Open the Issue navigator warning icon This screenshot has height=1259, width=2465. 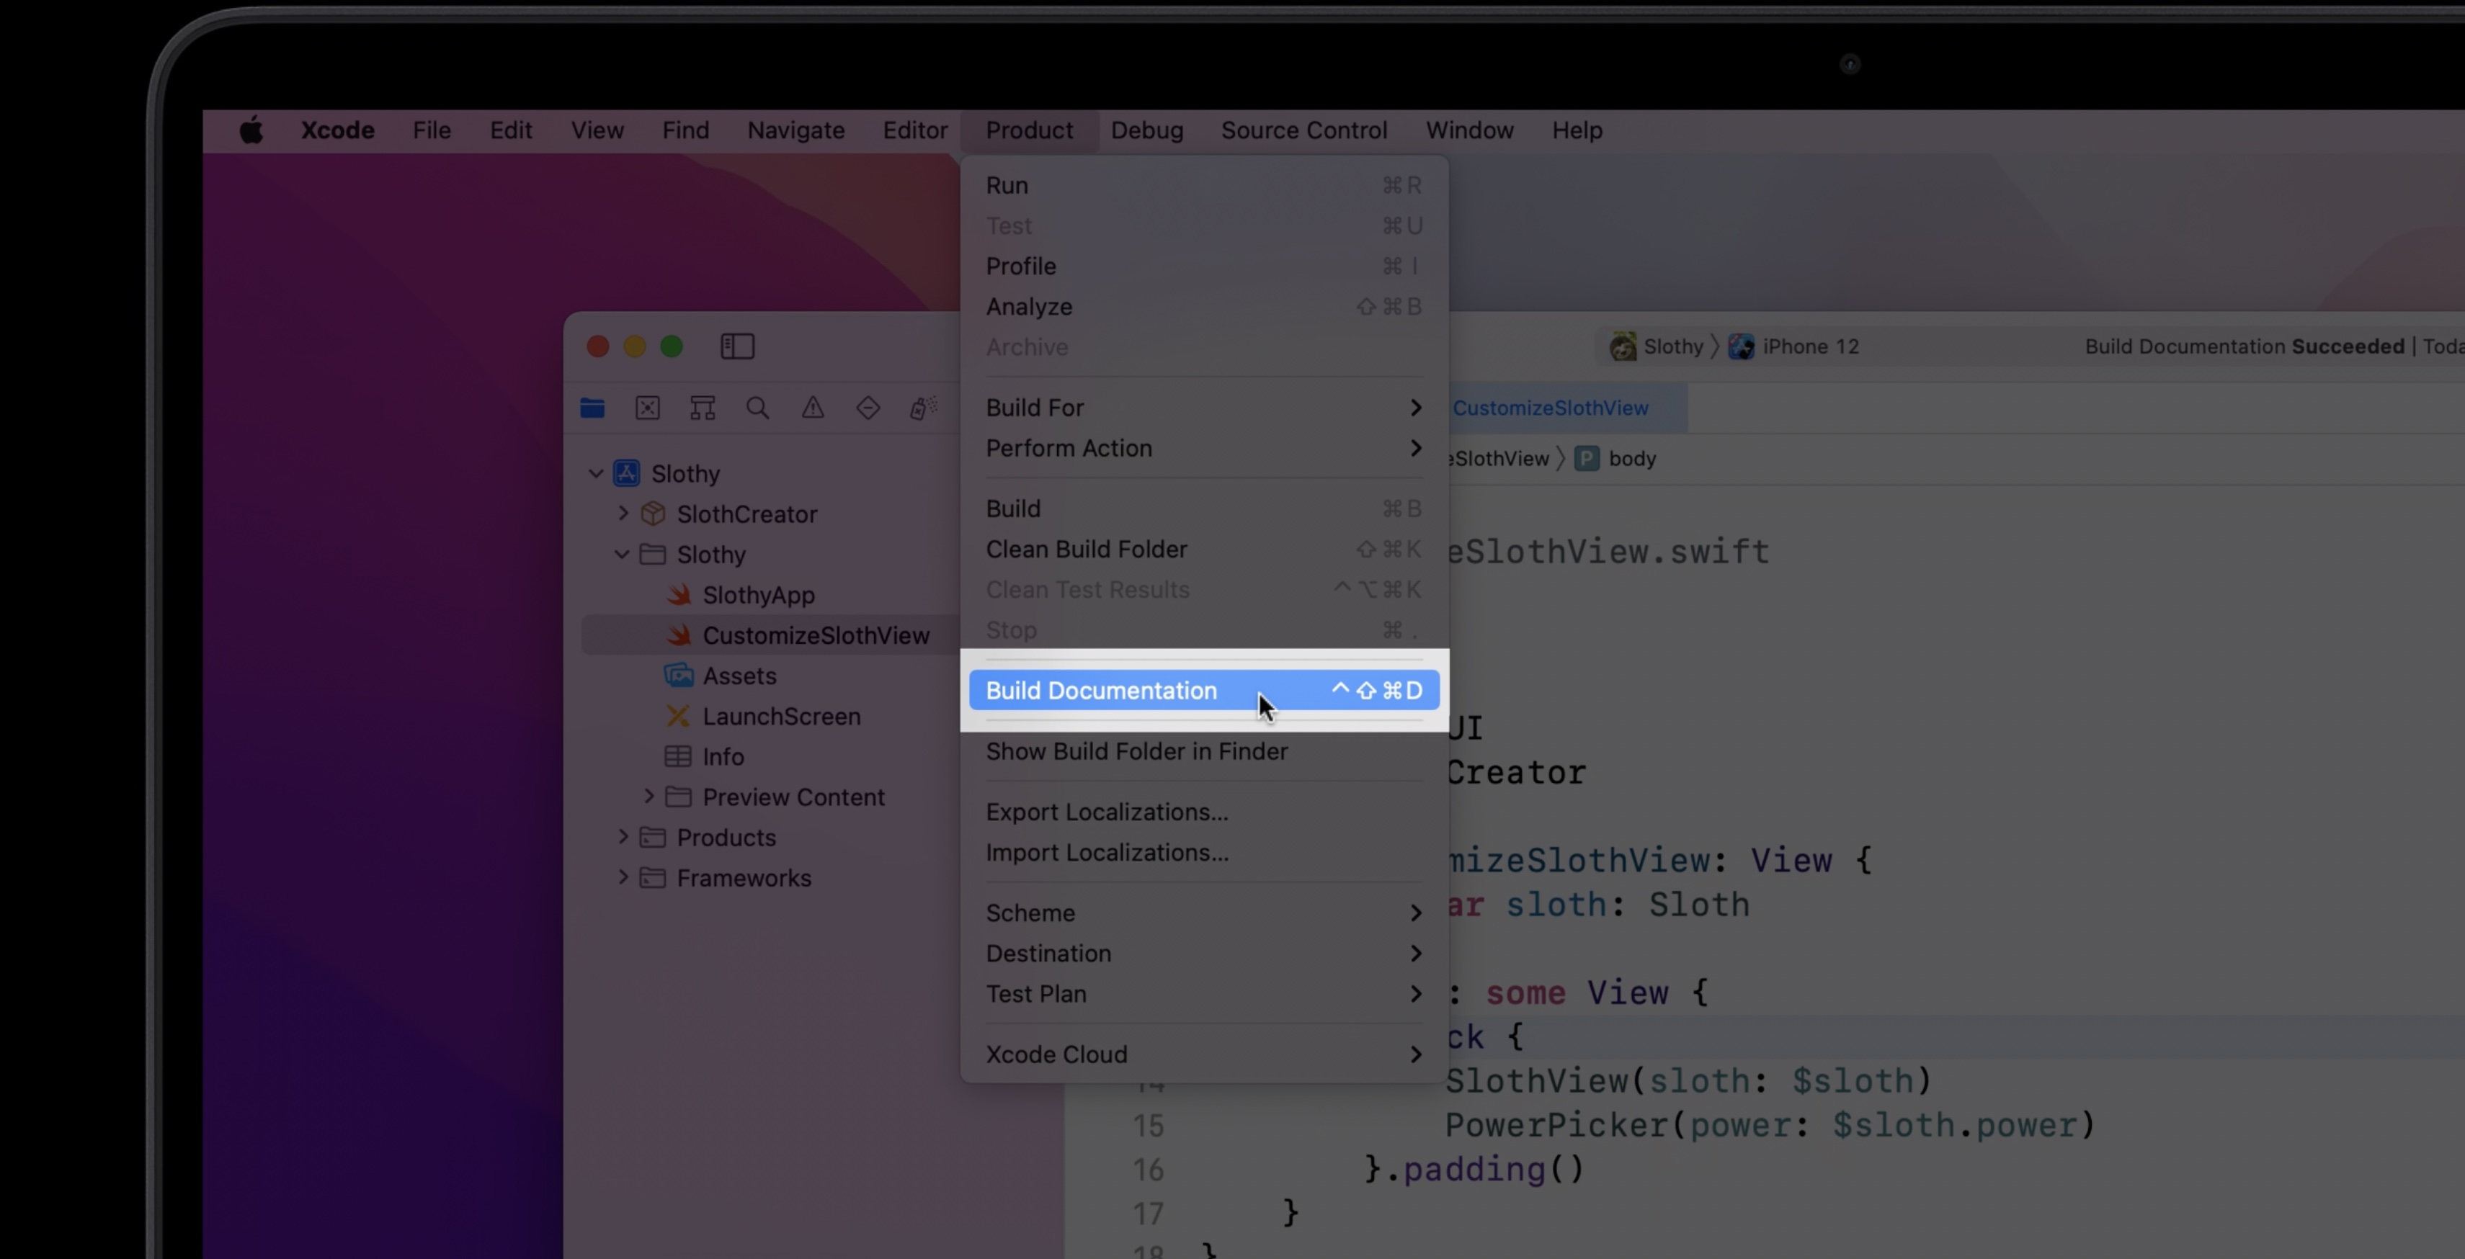pyautogui.click(x=812, y=408)
